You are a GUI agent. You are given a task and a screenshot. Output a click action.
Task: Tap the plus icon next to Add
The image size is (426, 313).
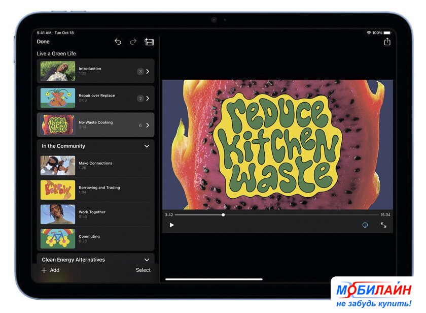point(44,270)
